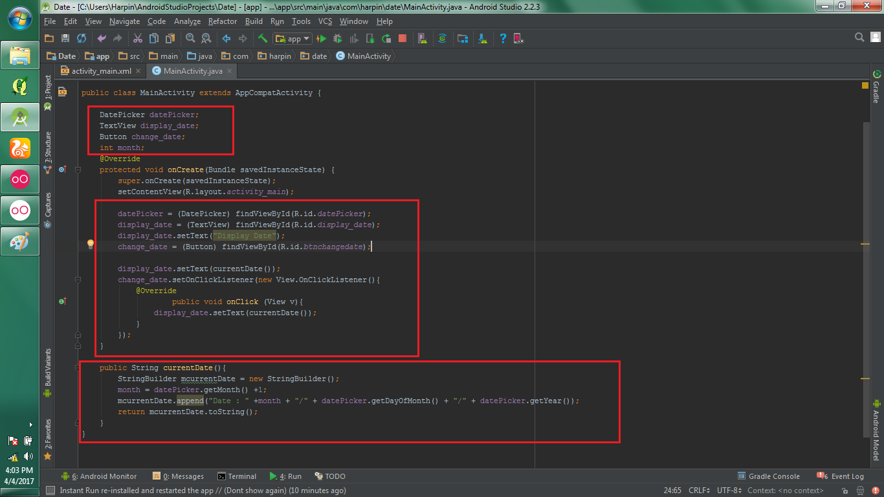The image size is (884, 497).
Task: Click the Replace toolbar icon
Action: (x=206, y=39)
